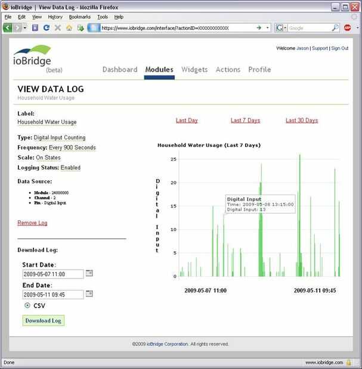Reload the page with the refresh icon
The width and height of the screenshot is (362, 369).
coord(47,28)
